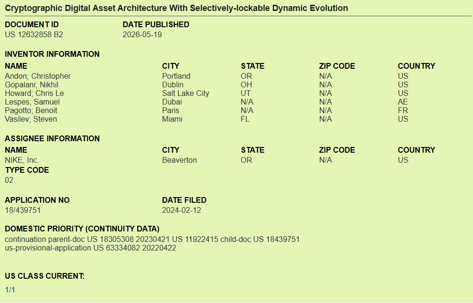Click the ASSIGNEE INFORMATION heading
The image size is (473, 303).
point(52,138)
